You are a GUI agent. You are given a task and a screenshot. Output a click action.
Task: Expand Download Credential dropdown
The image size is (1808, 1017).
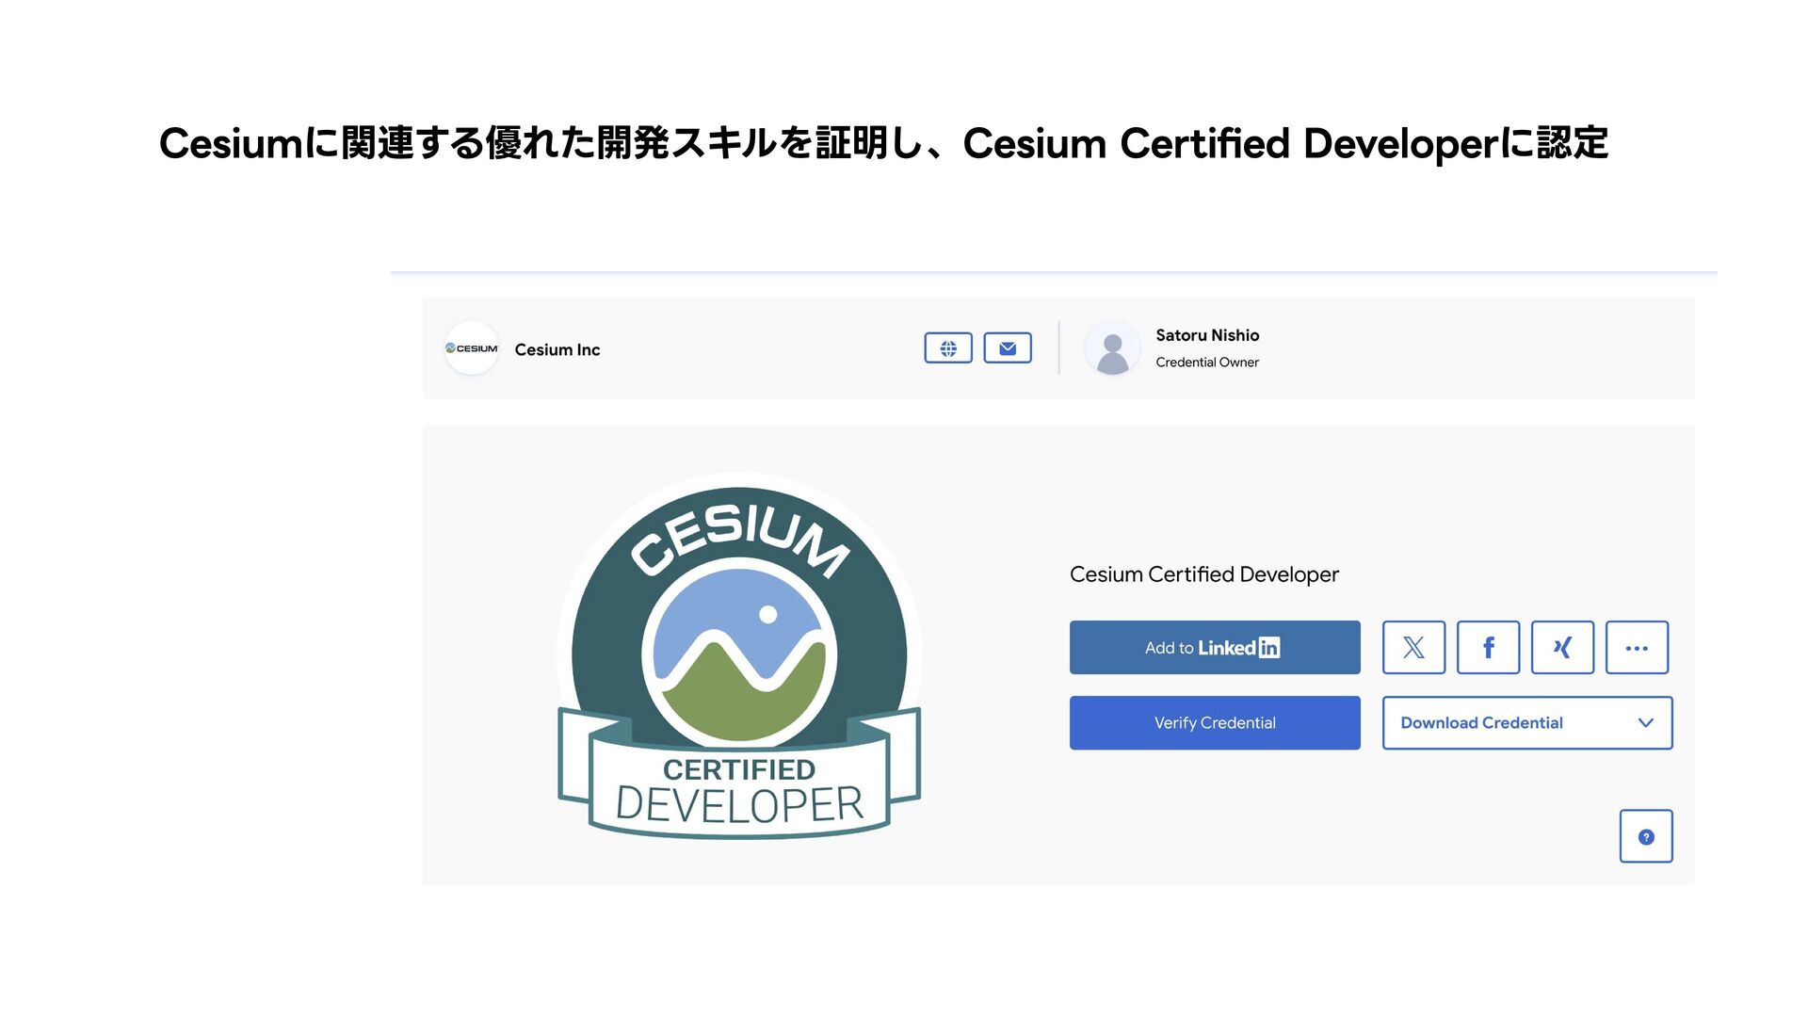pos(1527,723)
